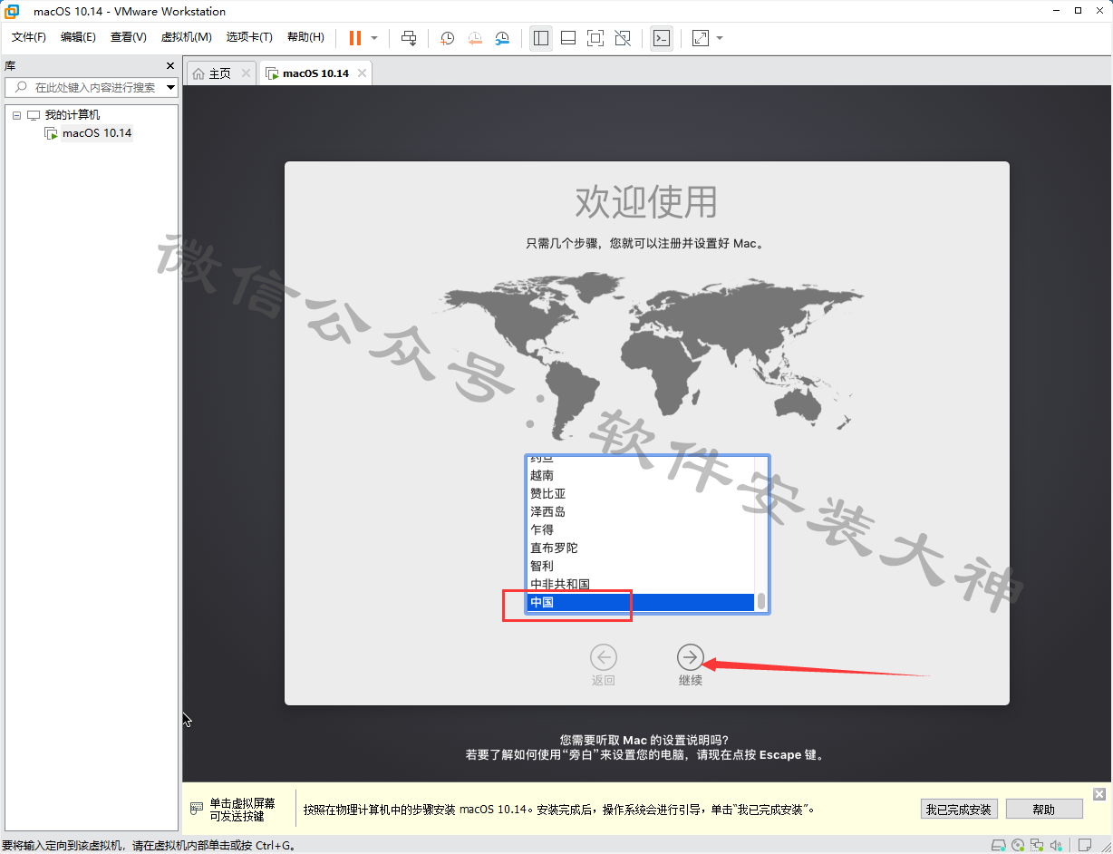This screenshot has height=854, width=1113.
Task: Open the 虚拟机(M) menu
Action: point(186,37)
